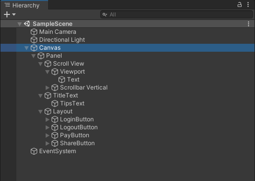This screenshot has width=255, height=181.
Task: Click the Main Camera cube icon
Action: pyautogui.click(x=34, y=32)
